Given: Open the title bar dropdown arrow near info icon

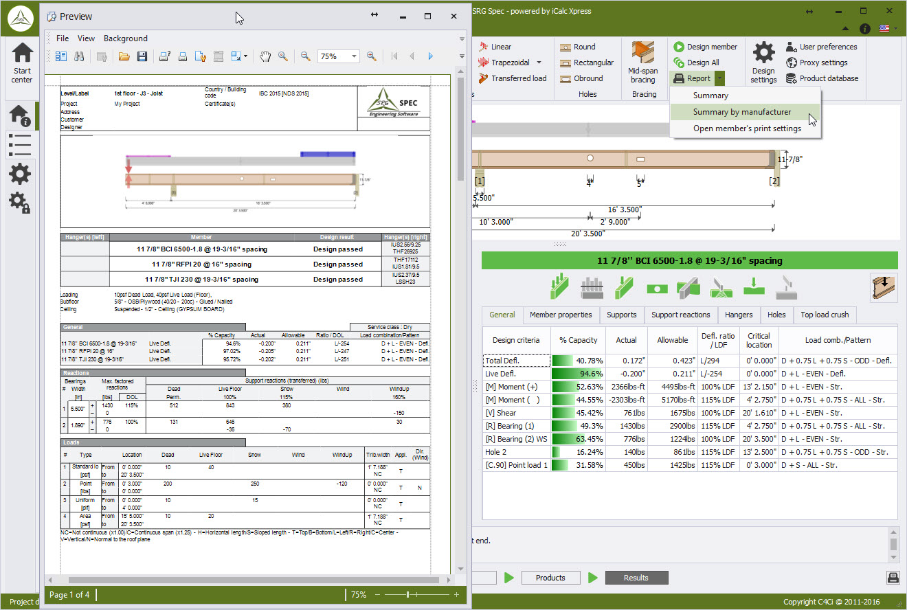Looking at the screenshot, I should (846, 29).
